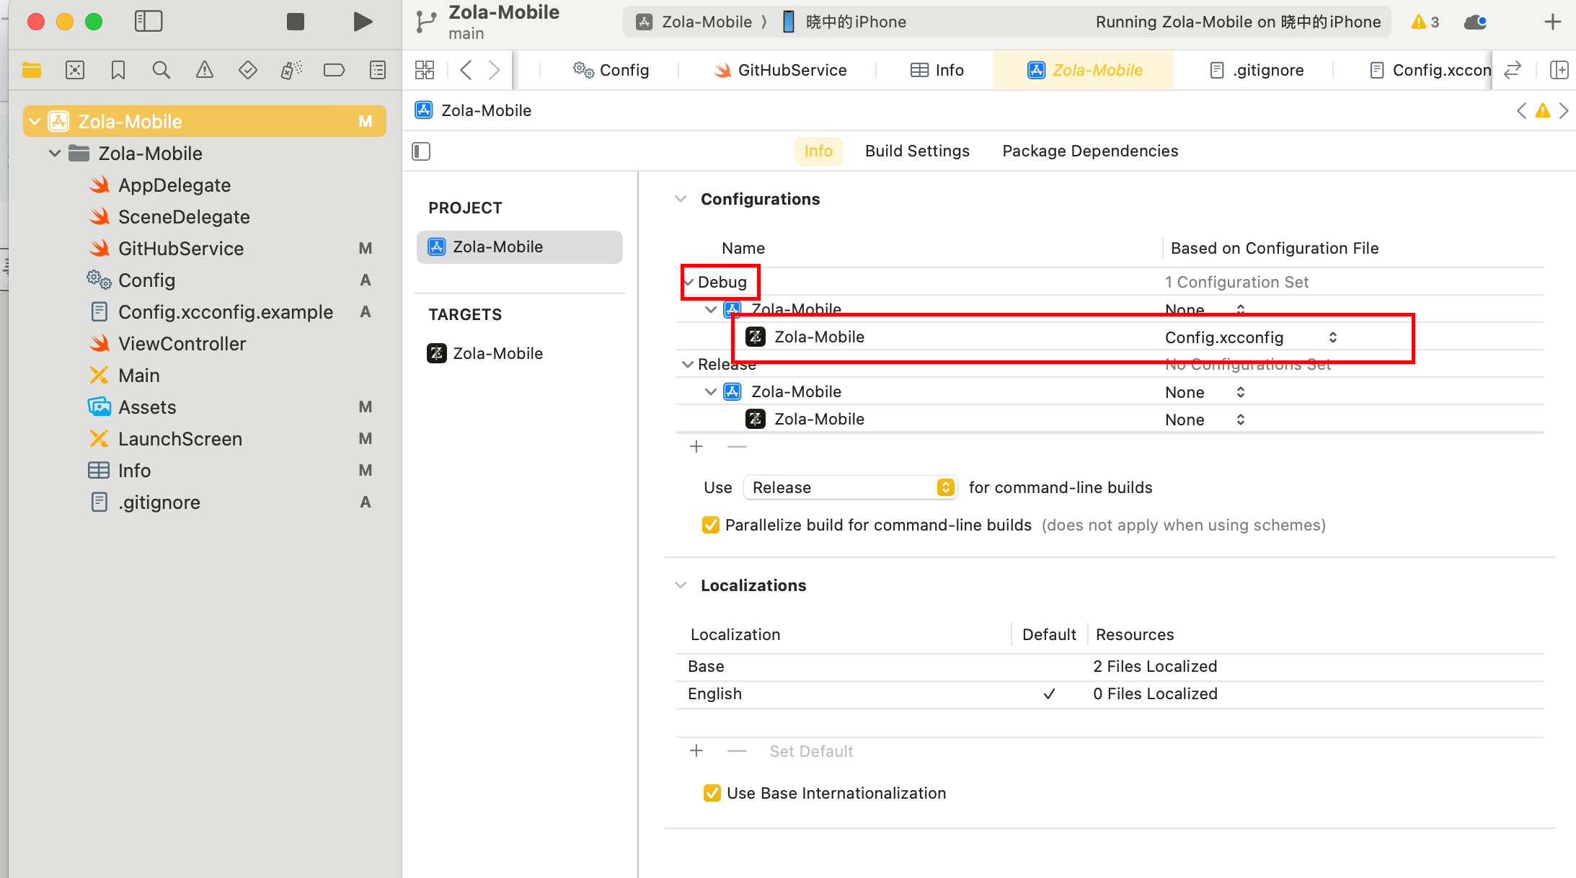Image resolution: width=1576 pixels, height=878 pixels.
Task: Open the Find navigator magnifier icon
Action: 161,70
